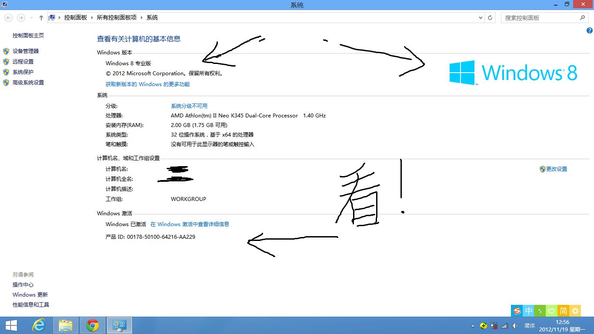Click the WORKGROUP value text
The image size is (594, 334).
pos(189,199)
